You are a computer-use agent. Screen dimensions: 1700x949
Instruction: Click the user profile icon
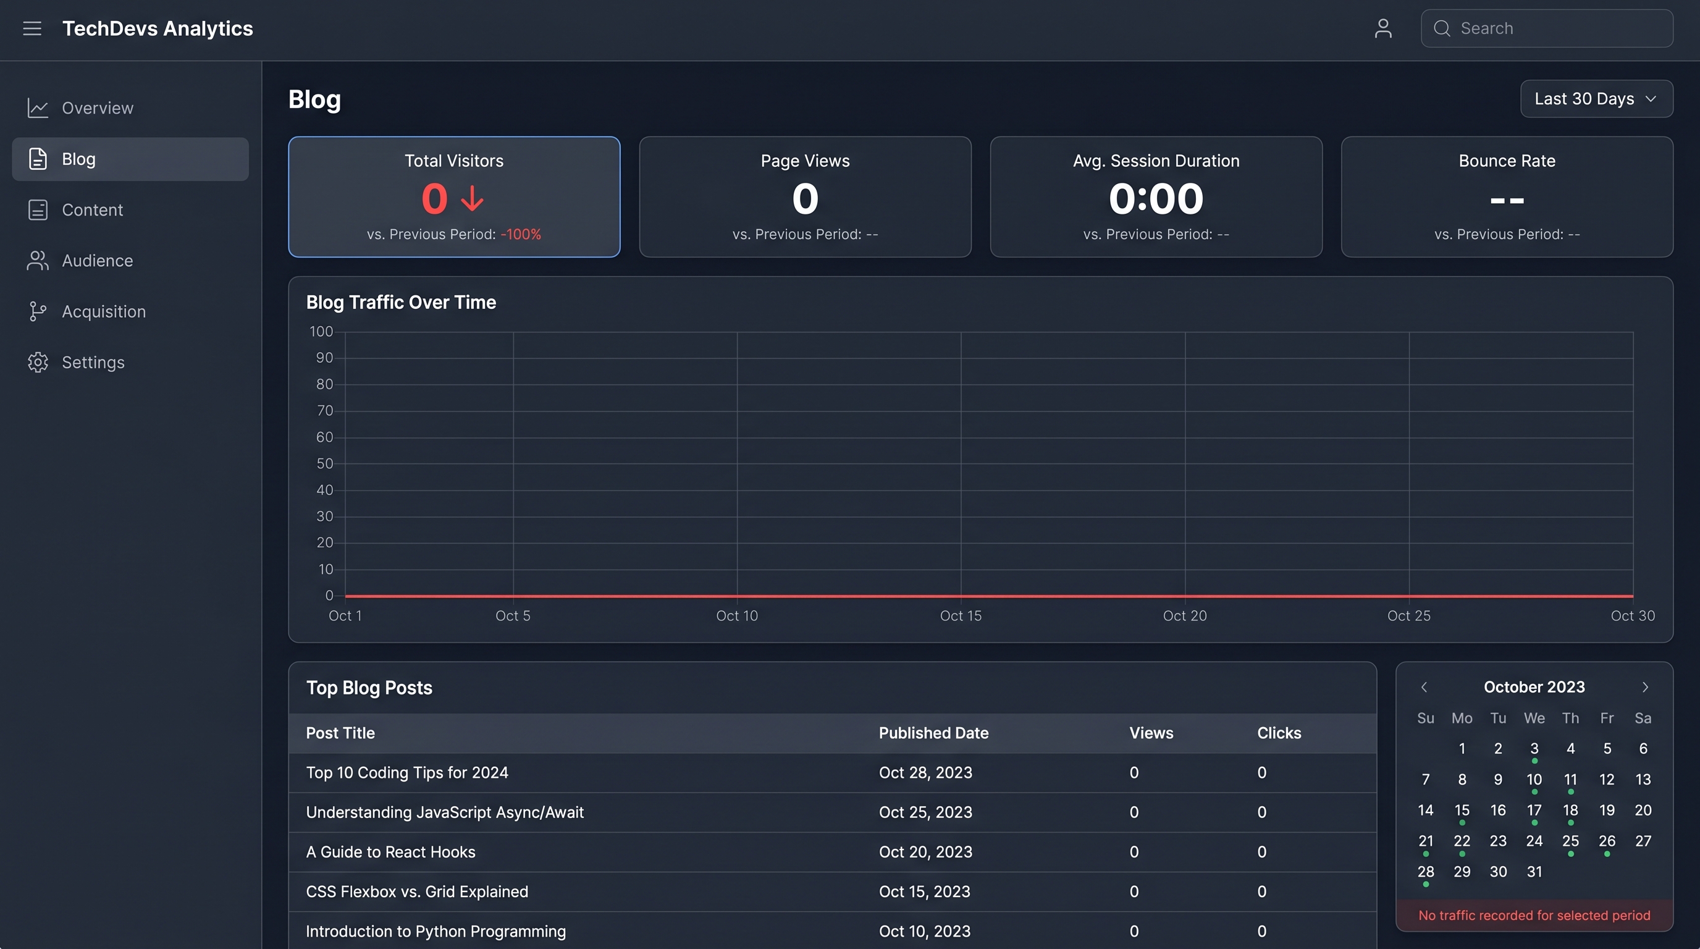pyautogui.click(x=1383, y=28)
